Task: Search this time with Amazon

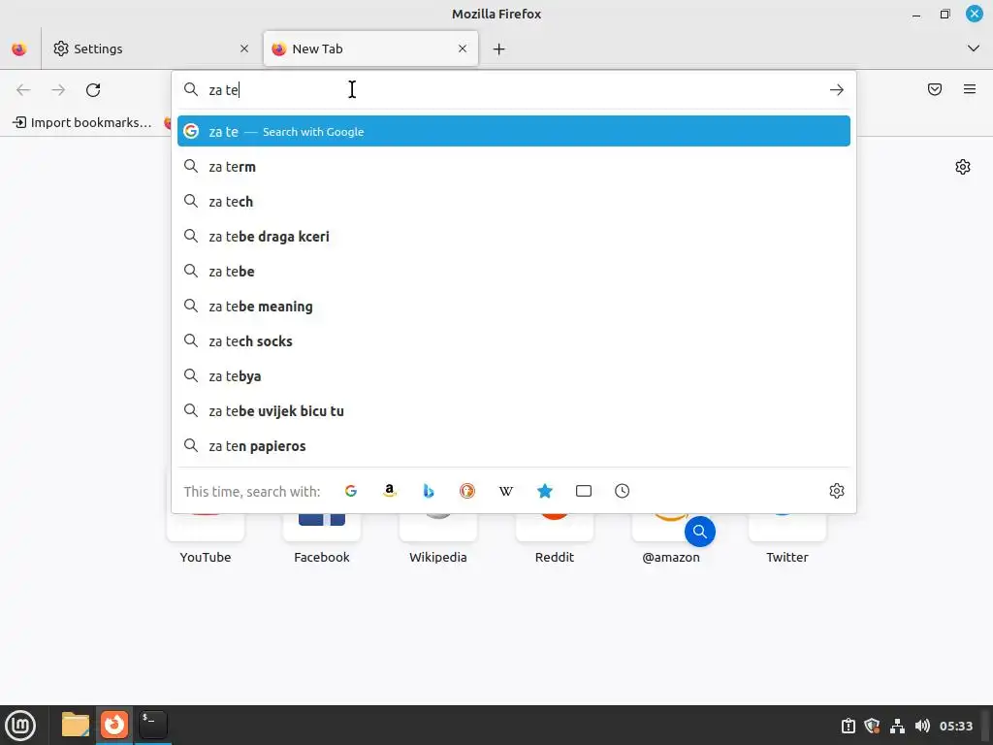Action: coord(390,491)
